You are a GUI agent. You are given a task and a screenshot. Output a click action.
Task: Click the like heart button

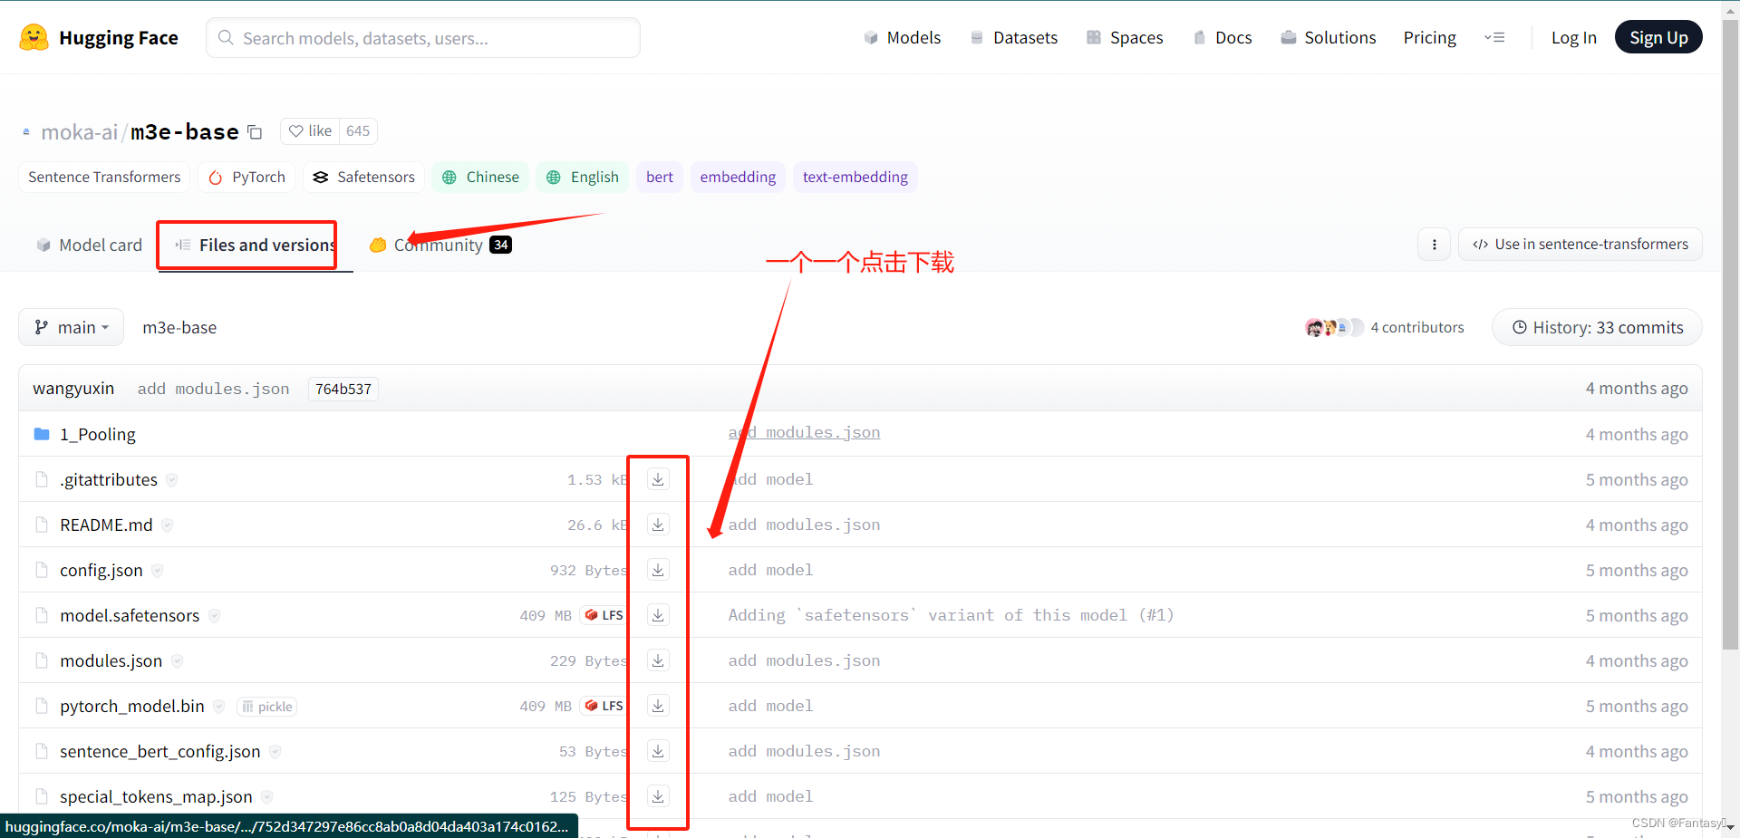310,131
